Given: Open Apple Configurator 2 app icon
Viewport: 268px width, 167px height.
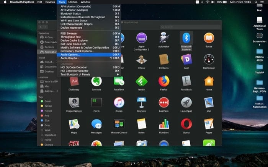Looking at the screenshot, I should [x=141, y=38].
